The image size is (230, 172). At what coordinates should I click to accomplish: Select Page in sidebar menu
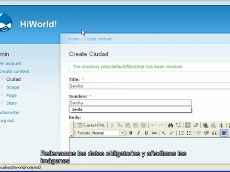pos(11,96)
